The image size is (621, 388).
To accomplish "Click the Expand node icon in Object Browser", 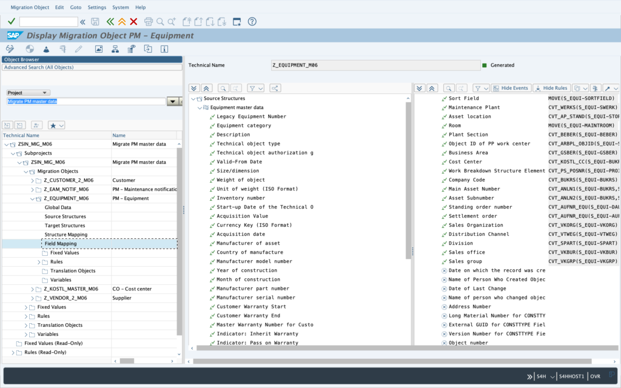I will 7,125.
